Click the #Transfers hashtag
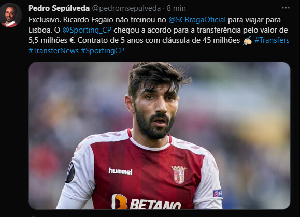Screen dimensions: 300x217 [272, 40]
